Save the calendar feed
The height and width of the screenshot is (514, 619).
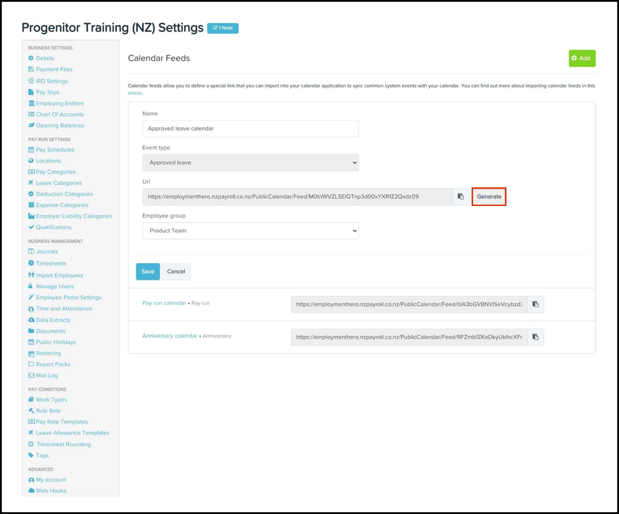pyautogui.click(x=148, y=271)
